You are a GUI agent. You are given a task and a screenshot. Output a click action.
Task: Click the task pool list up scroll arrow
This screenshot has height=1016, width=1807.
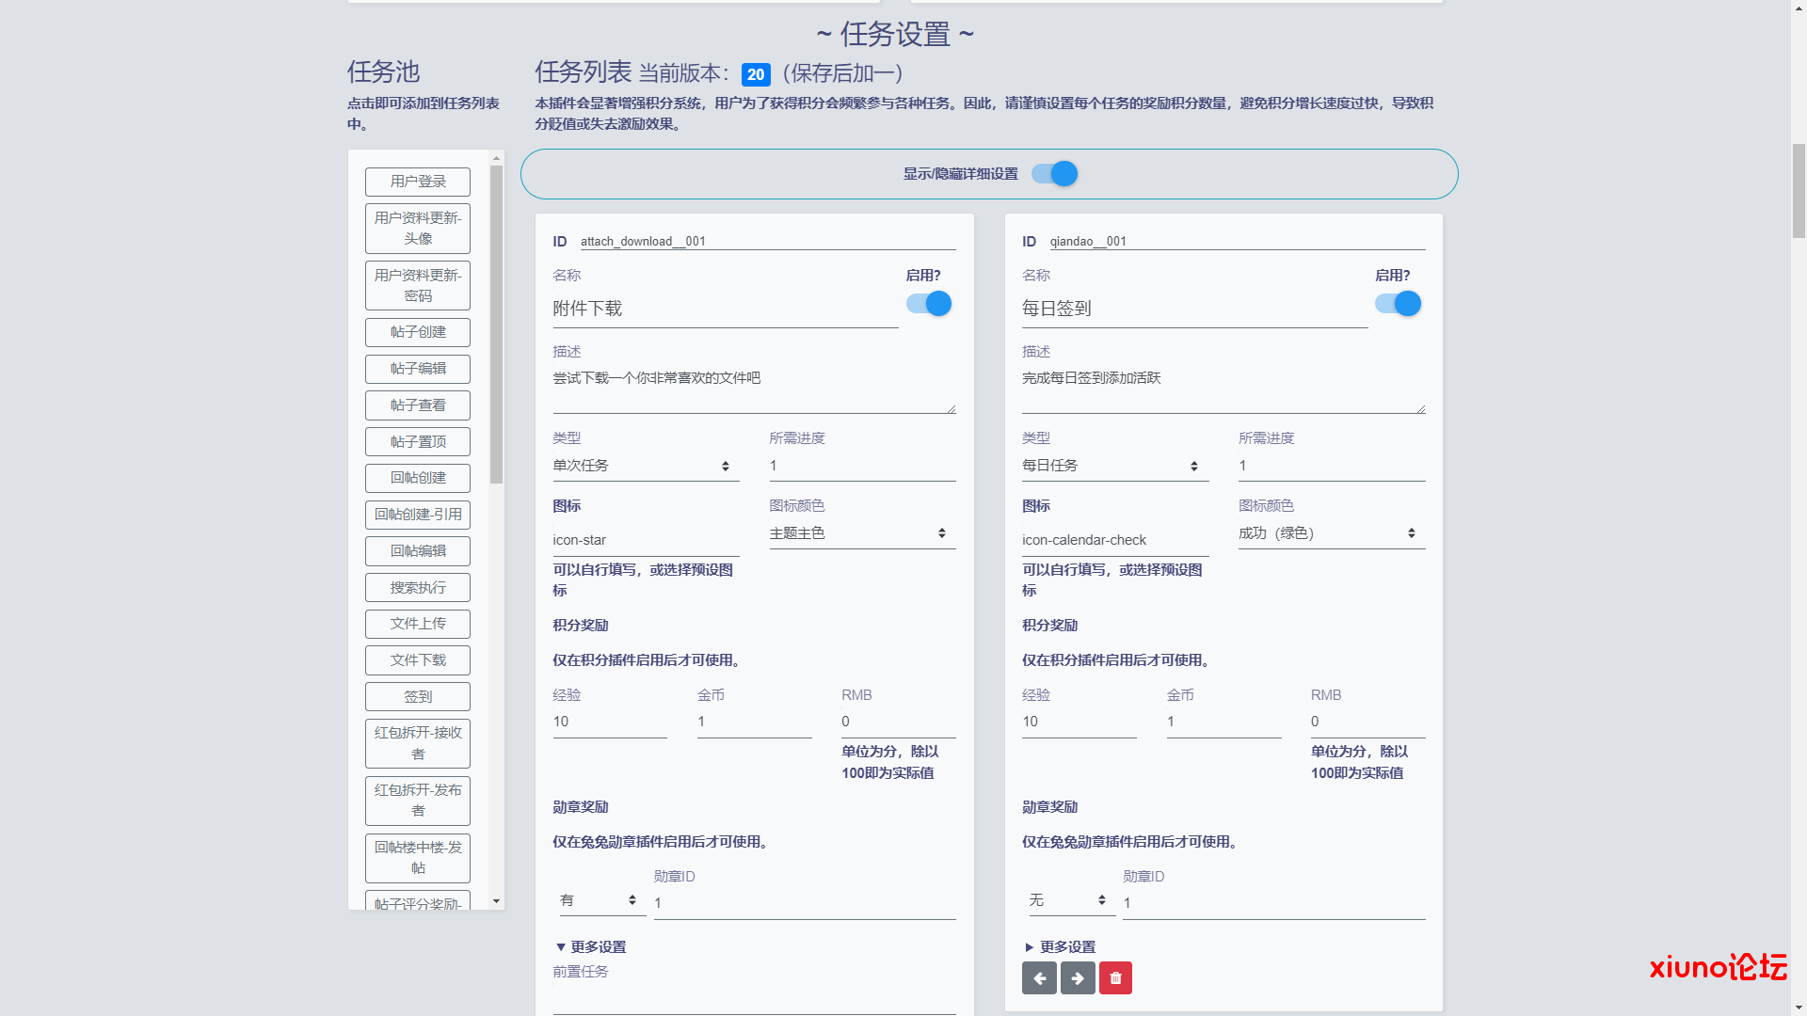click(497, 159)
